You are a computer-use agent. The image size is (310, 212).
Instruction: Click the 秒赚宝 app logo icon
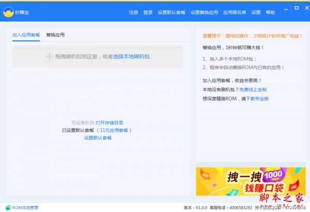coord(8,12)
